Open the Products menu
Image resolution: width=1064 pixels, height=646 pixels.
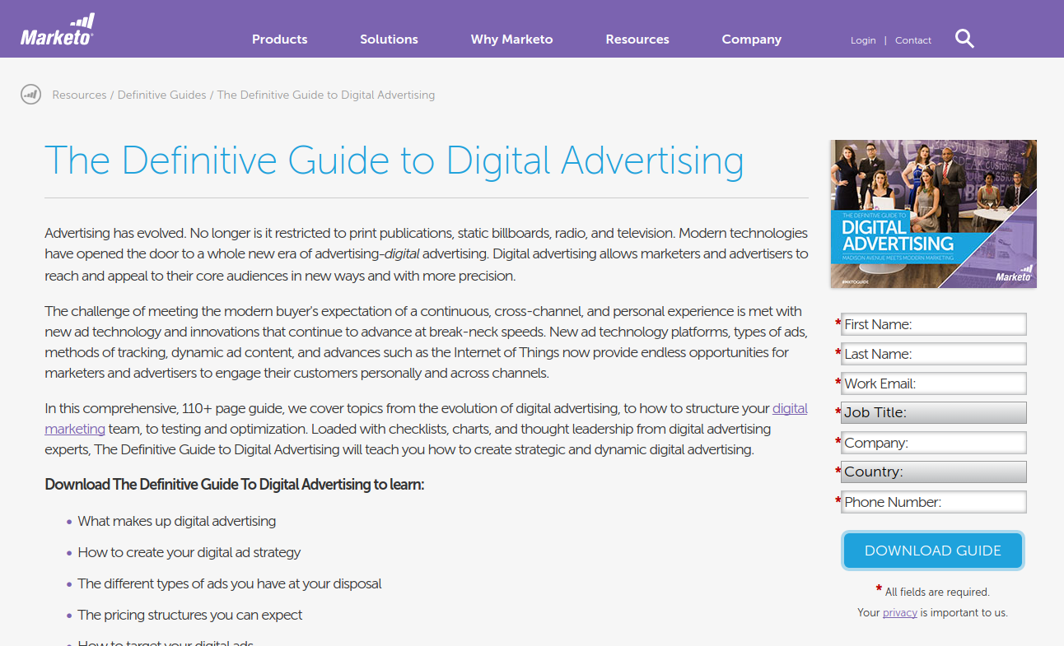279,39
